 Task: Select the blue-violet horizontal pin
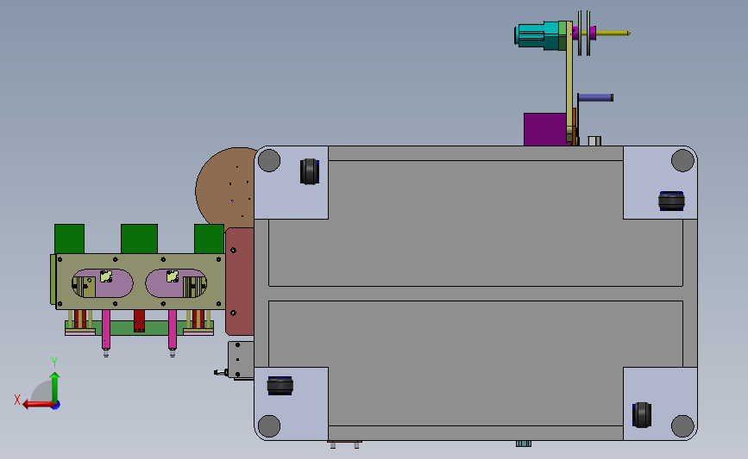[x=595, y=97]
